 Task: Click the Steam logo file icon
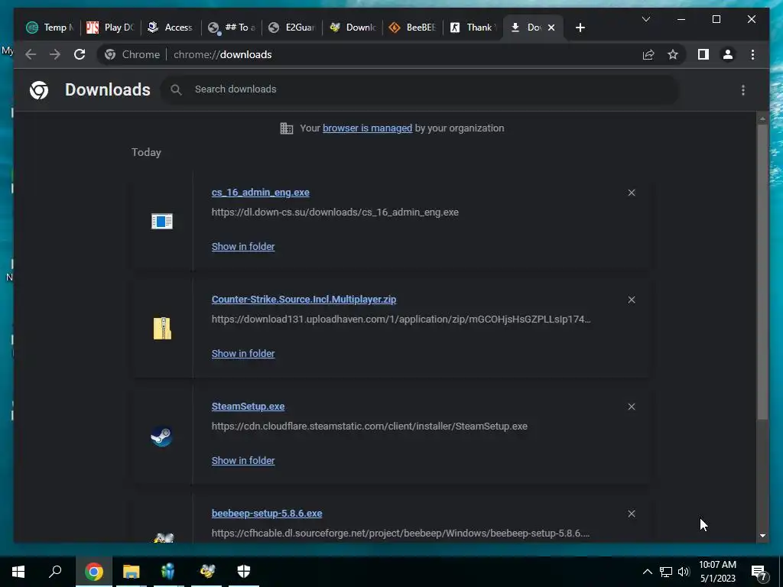click(162, 436)
